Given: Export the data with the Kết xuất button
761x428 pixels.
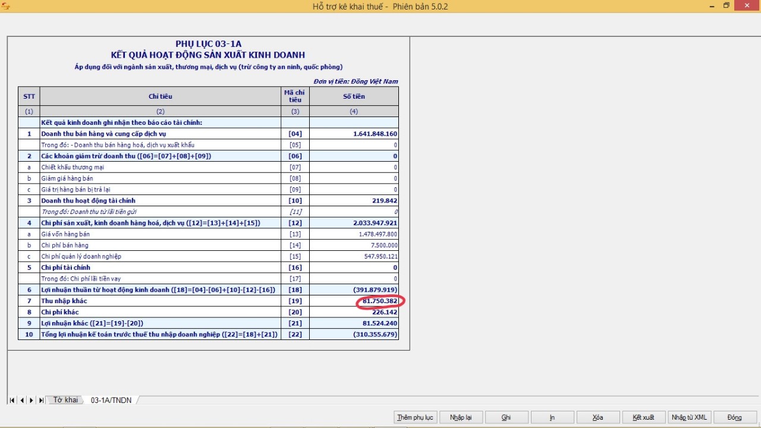Looking at the screenshot, I should coord(644,417).
